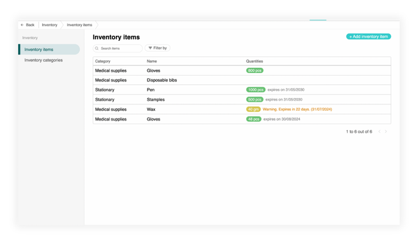Click Pen's expires on 31/05/2030 text

point(286,90)
